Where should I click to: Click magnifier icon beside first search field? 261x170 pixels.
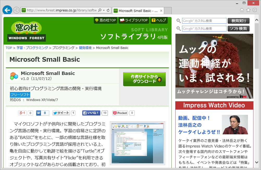[179, 21]
